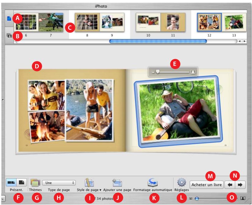Go to next page with right arrow
252x205 pixels.
pyautogui.click(x=240, y=185)
